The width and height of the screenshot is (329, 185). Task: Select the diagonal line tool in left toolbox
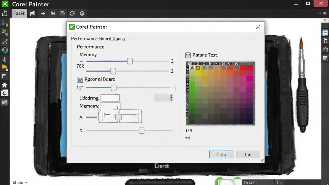point(4,41)
